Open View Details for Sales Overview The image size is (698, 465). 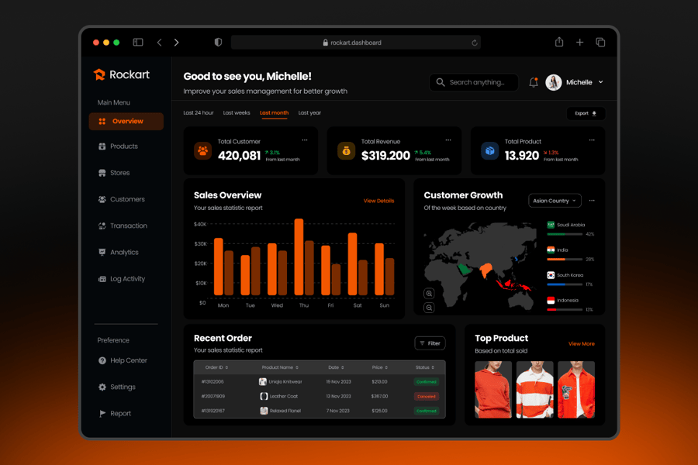378,201
